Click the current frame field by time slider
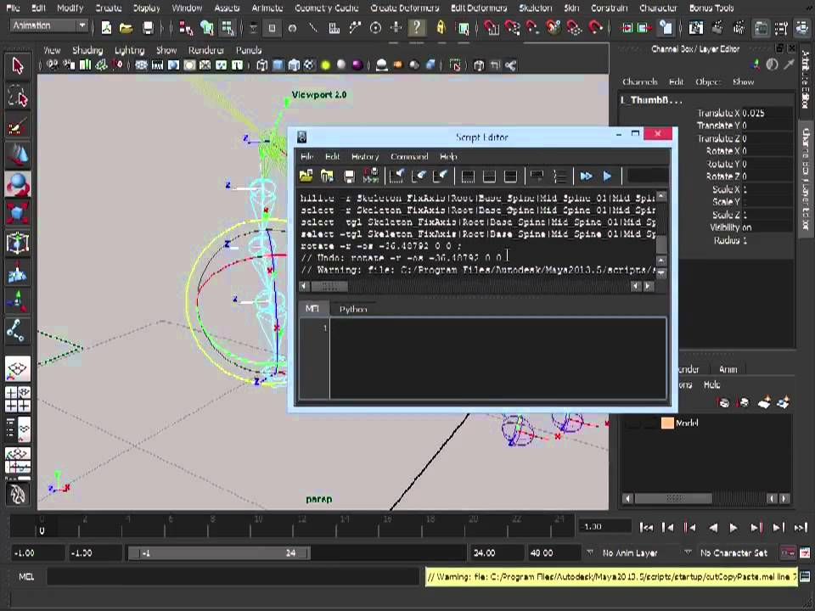This screenshot has width=815, height=611. 604,527
